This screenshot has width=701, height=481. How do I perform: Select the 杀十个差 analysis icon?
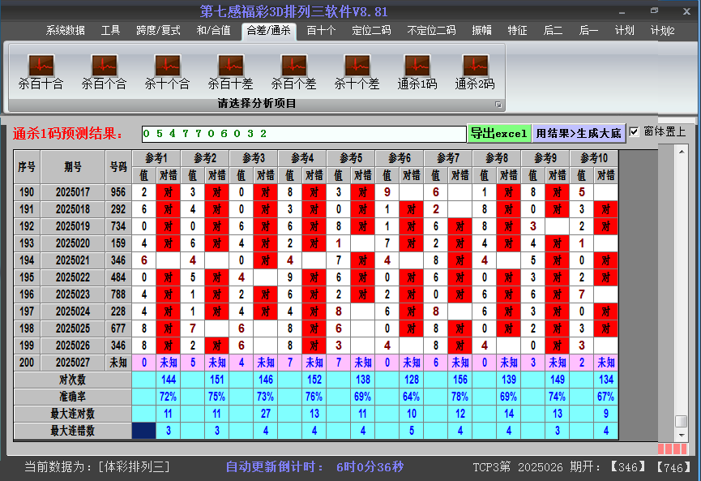click(357, 65)
